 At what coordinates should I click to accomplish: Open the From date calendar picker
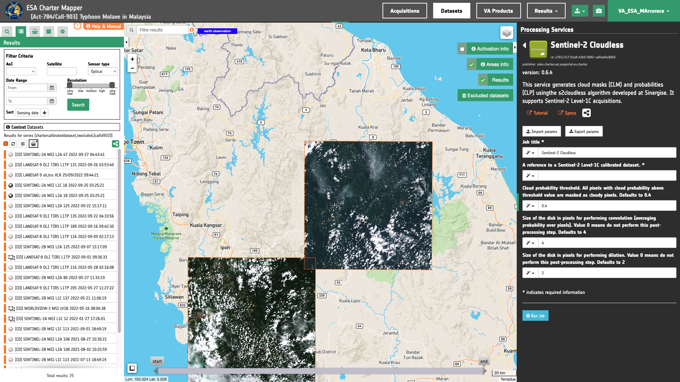click(52, 88)
